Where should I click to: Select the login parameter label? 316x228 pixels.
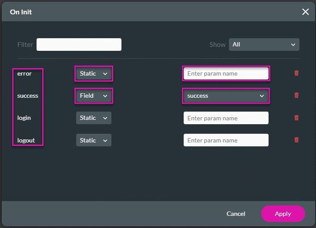(x=24, y=118)
